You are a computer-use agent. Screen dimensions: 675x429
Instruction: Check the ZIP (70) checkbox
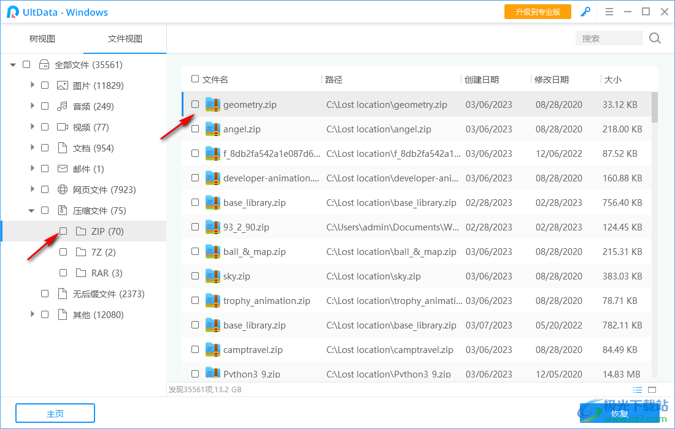(x=62, y=231)
